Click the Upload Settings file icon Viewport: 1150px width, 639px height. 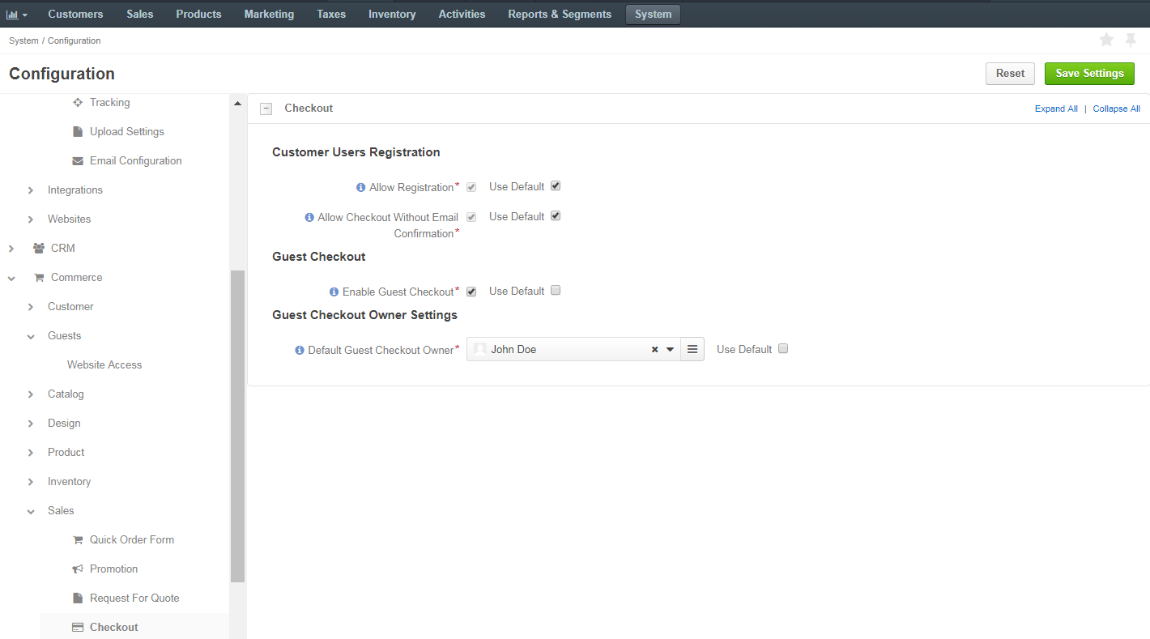78,131
